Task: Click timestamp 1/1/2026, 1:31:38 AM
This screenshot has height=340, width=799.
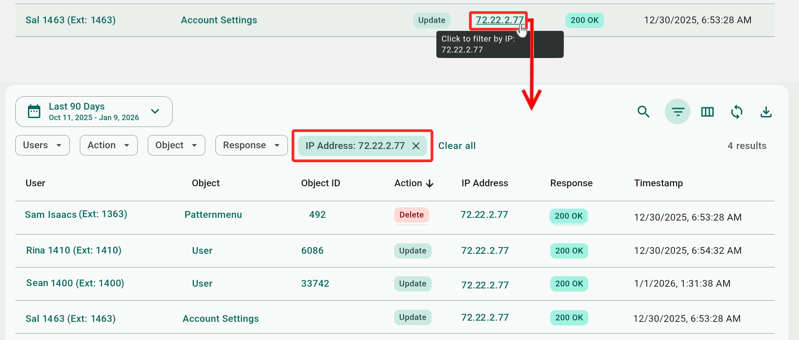Action: coord(682,284)
